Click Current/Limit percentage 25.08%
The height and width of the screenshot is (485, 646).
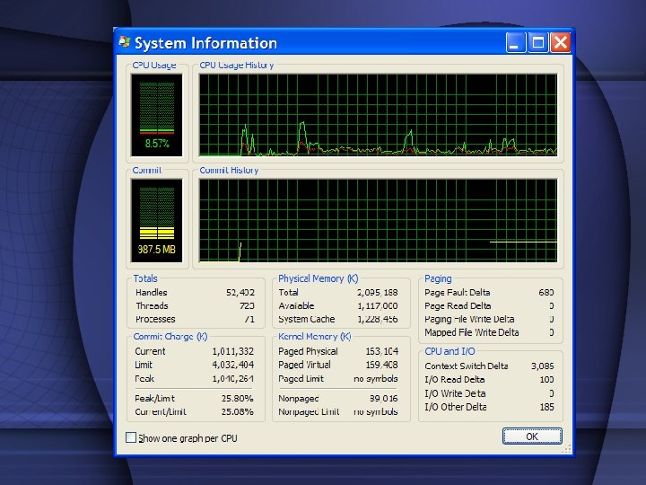coord(237,411)
